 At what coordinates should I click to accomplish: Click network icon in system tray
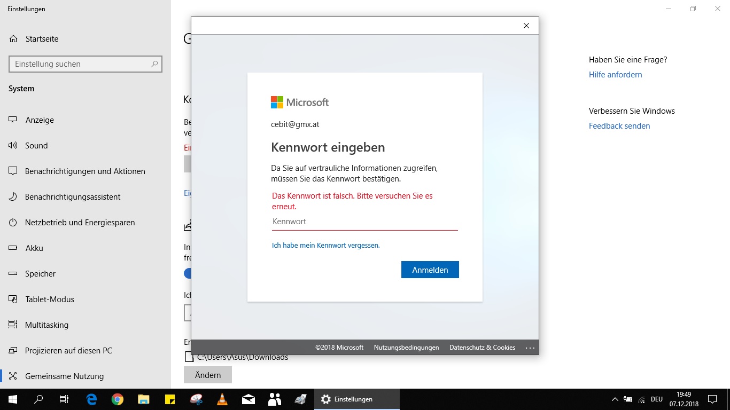pos(641,399)
